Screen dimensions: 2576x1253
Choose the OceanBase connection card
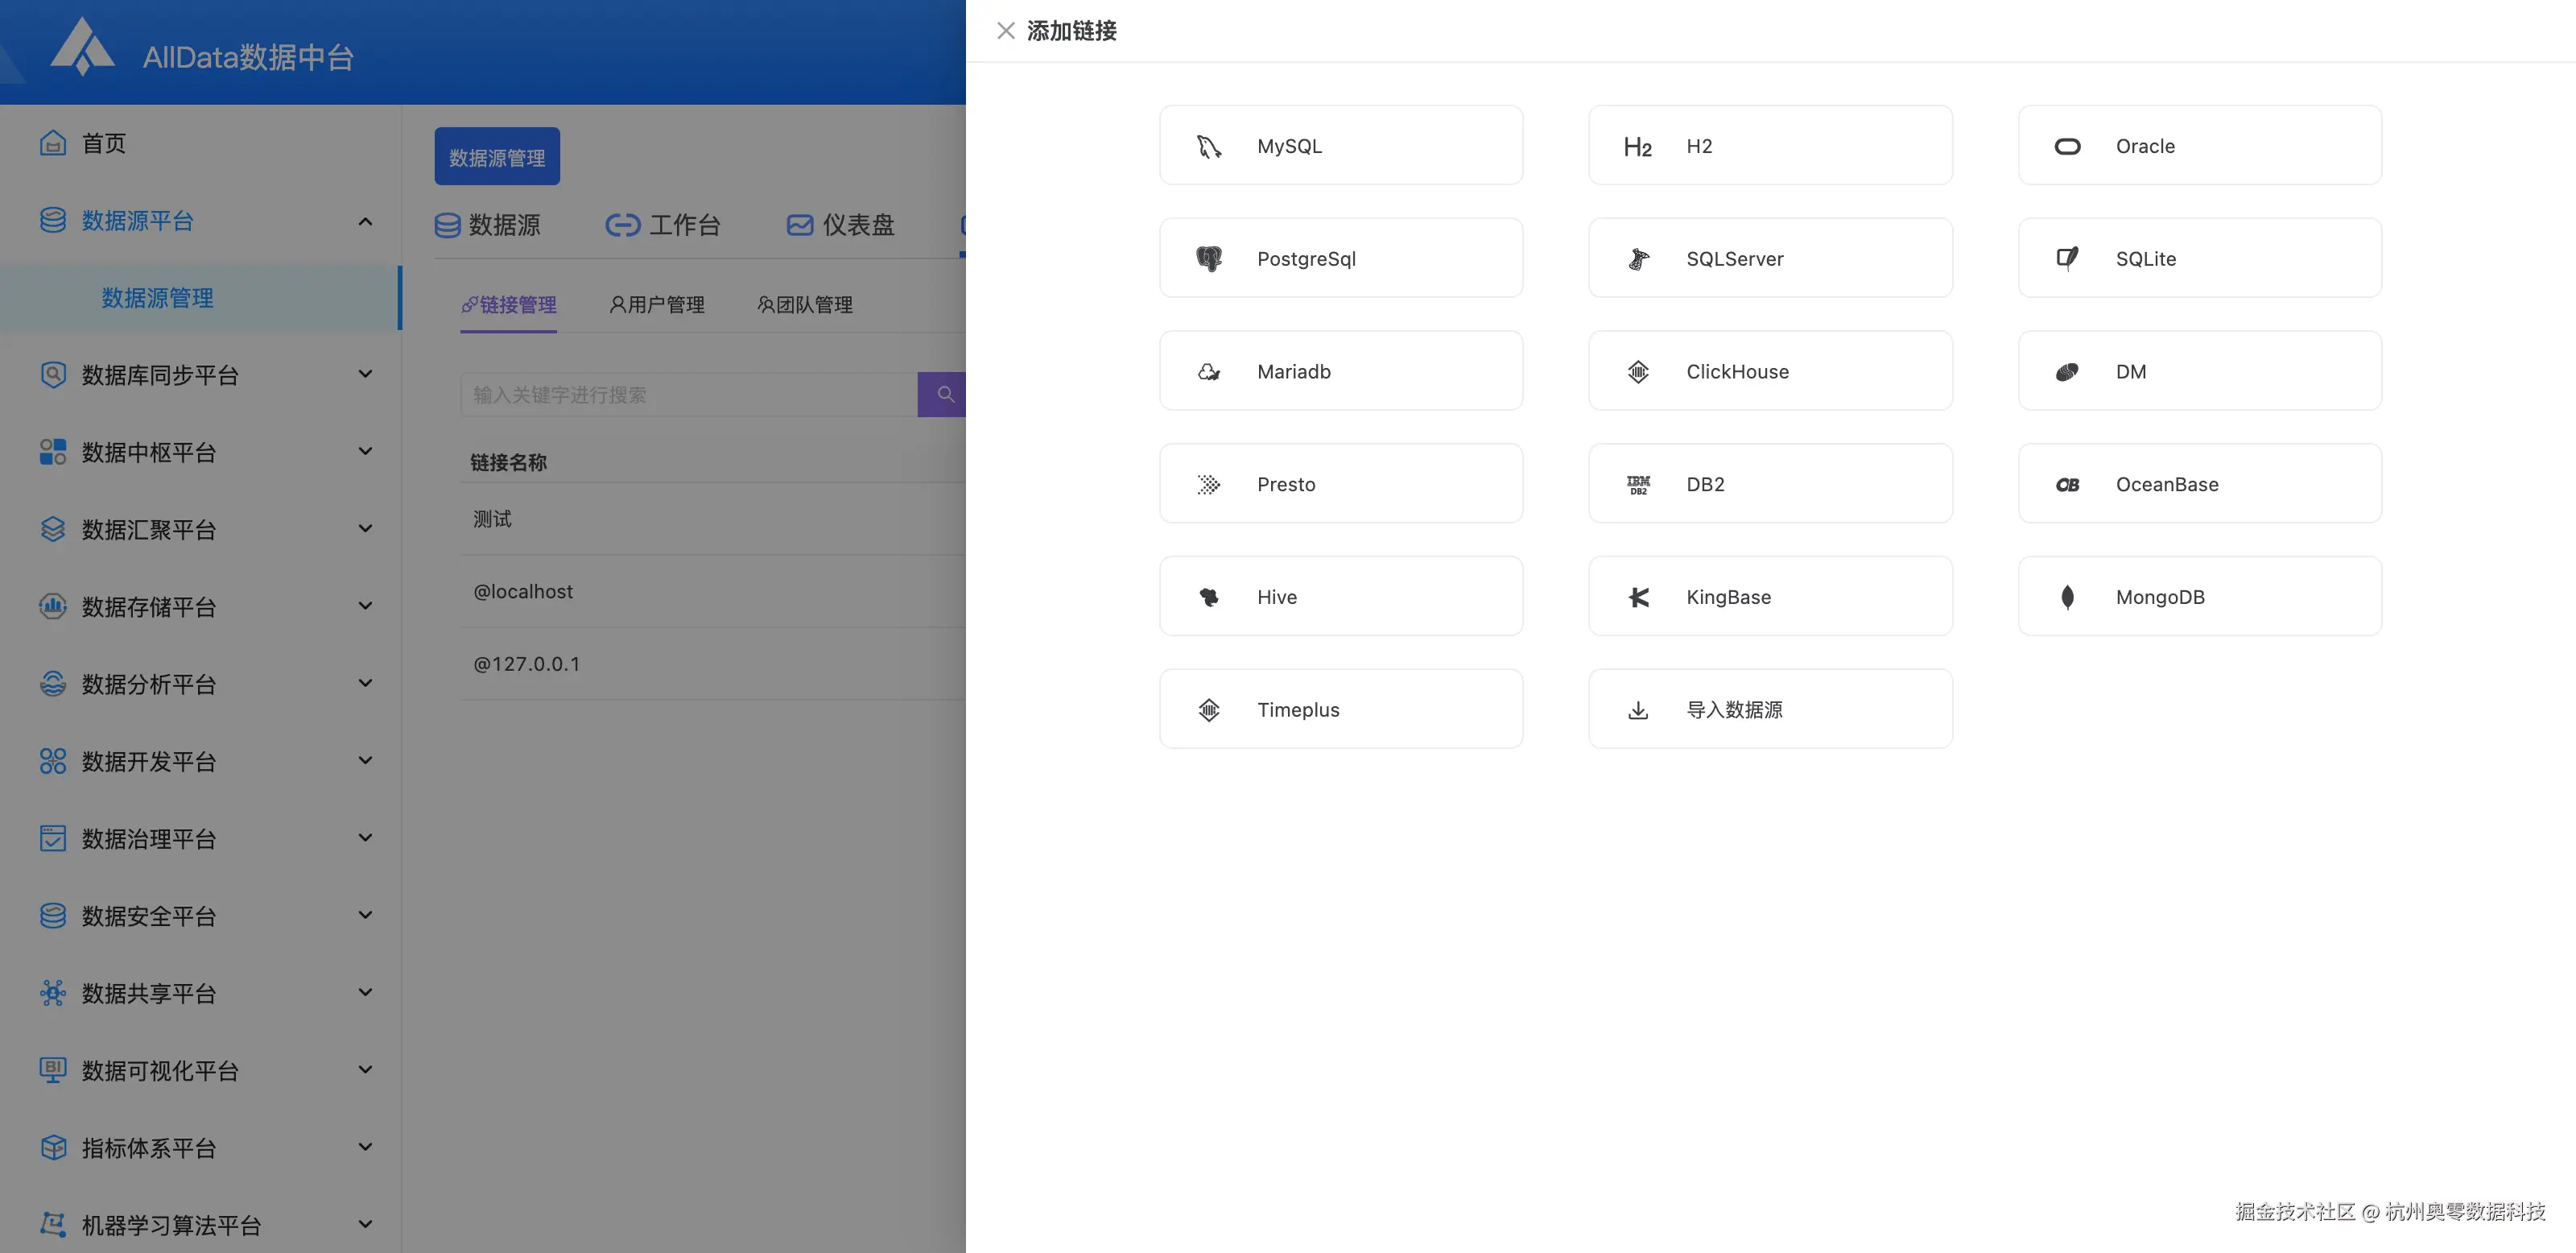coord(2199,484)
